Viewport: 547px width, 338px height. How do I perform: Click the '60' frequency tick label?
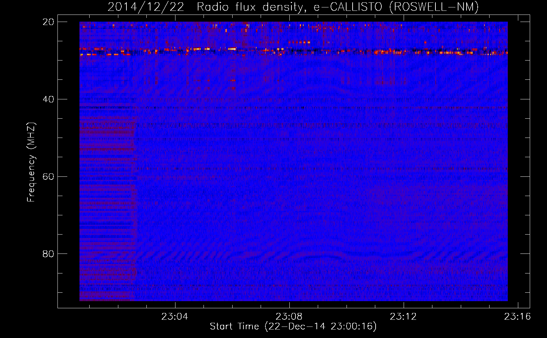point(48,177)
